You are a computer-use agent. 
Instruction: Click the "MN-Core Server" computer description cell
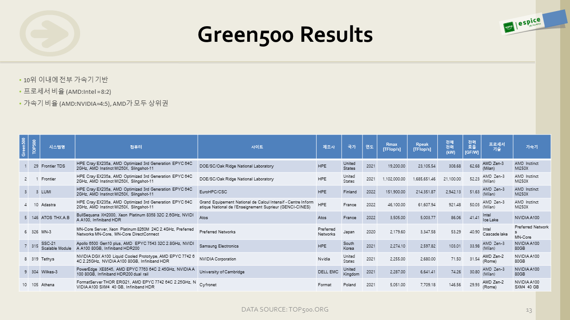[136, 232]
